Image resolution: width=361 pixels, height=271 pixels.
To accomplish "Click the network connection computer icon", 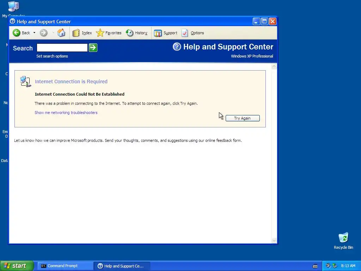I will click(25, 82).
